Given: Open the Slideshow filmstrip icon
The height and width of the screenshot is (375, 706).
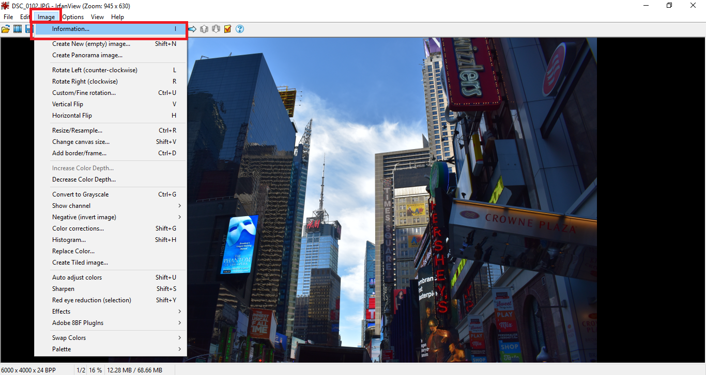Looking at the screenshot, I should 17,29.
